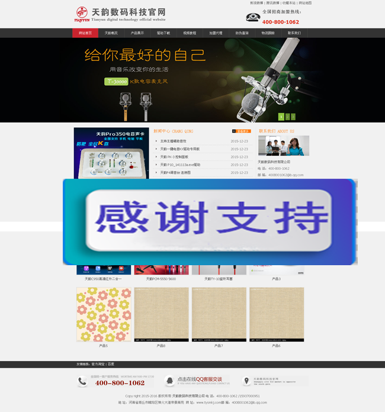The width and height of the screenshot is (385, 412).
Task: Open the 网站首页 navigation tab
Action: pyautogui.click(x=85, y=33)
